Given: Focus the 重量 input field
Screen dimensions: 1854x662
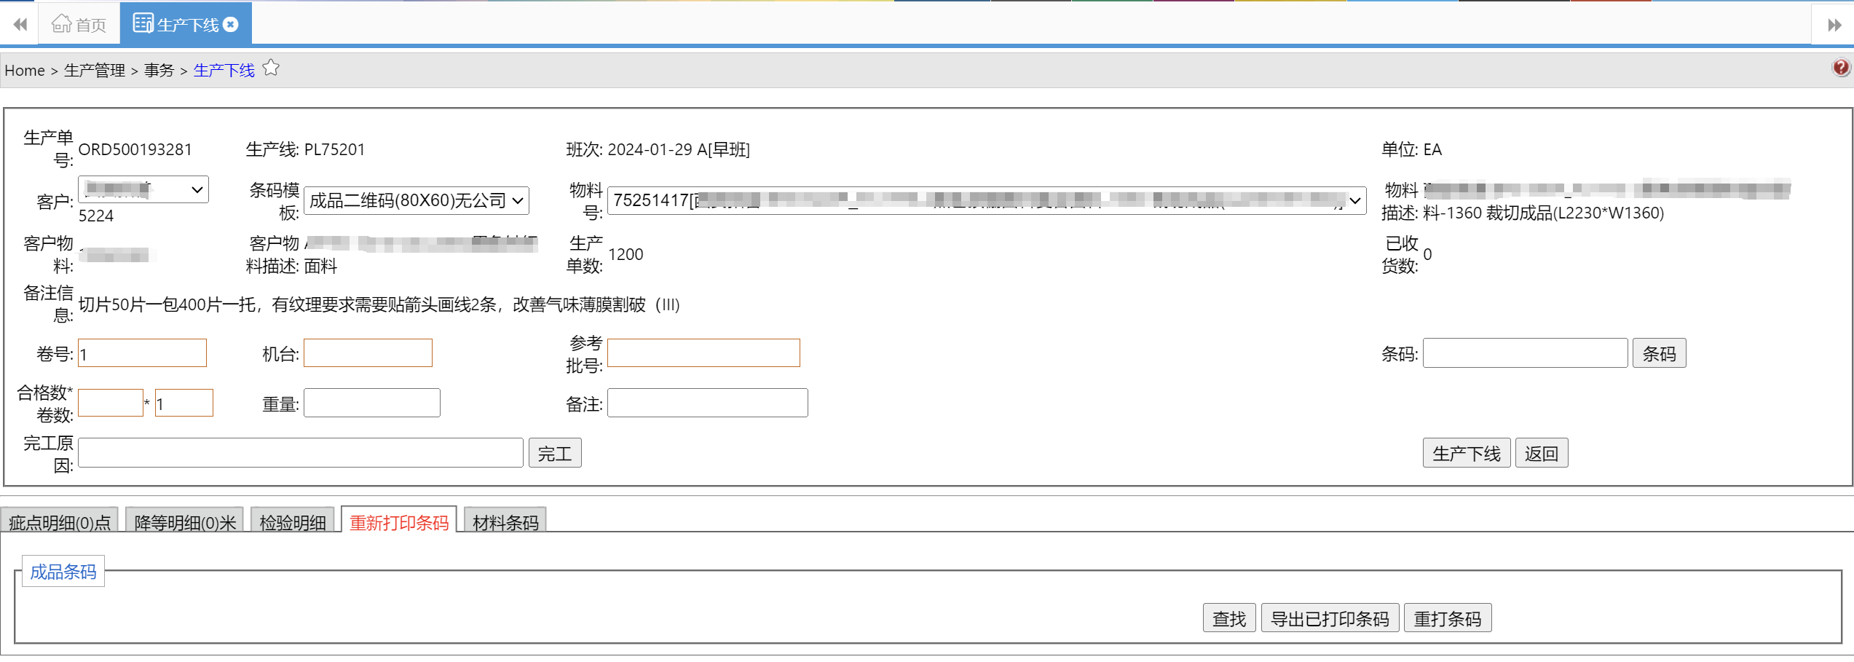Looking at the screenshot, I should pyautogui.click(x=372, y=403).
